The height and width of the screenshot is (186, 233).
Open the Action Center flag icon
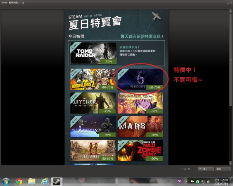pos(192,182)
